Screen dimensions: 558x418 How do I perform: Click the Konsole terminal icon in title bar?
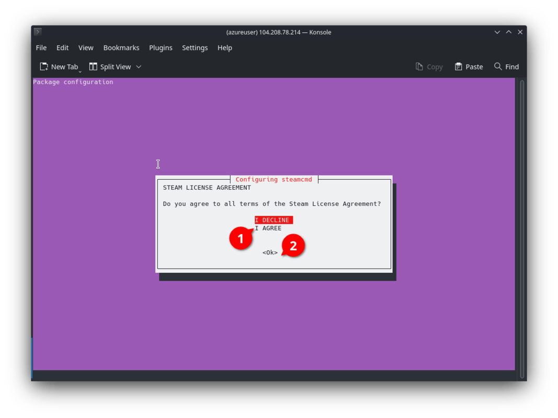[x=38, y=32]
